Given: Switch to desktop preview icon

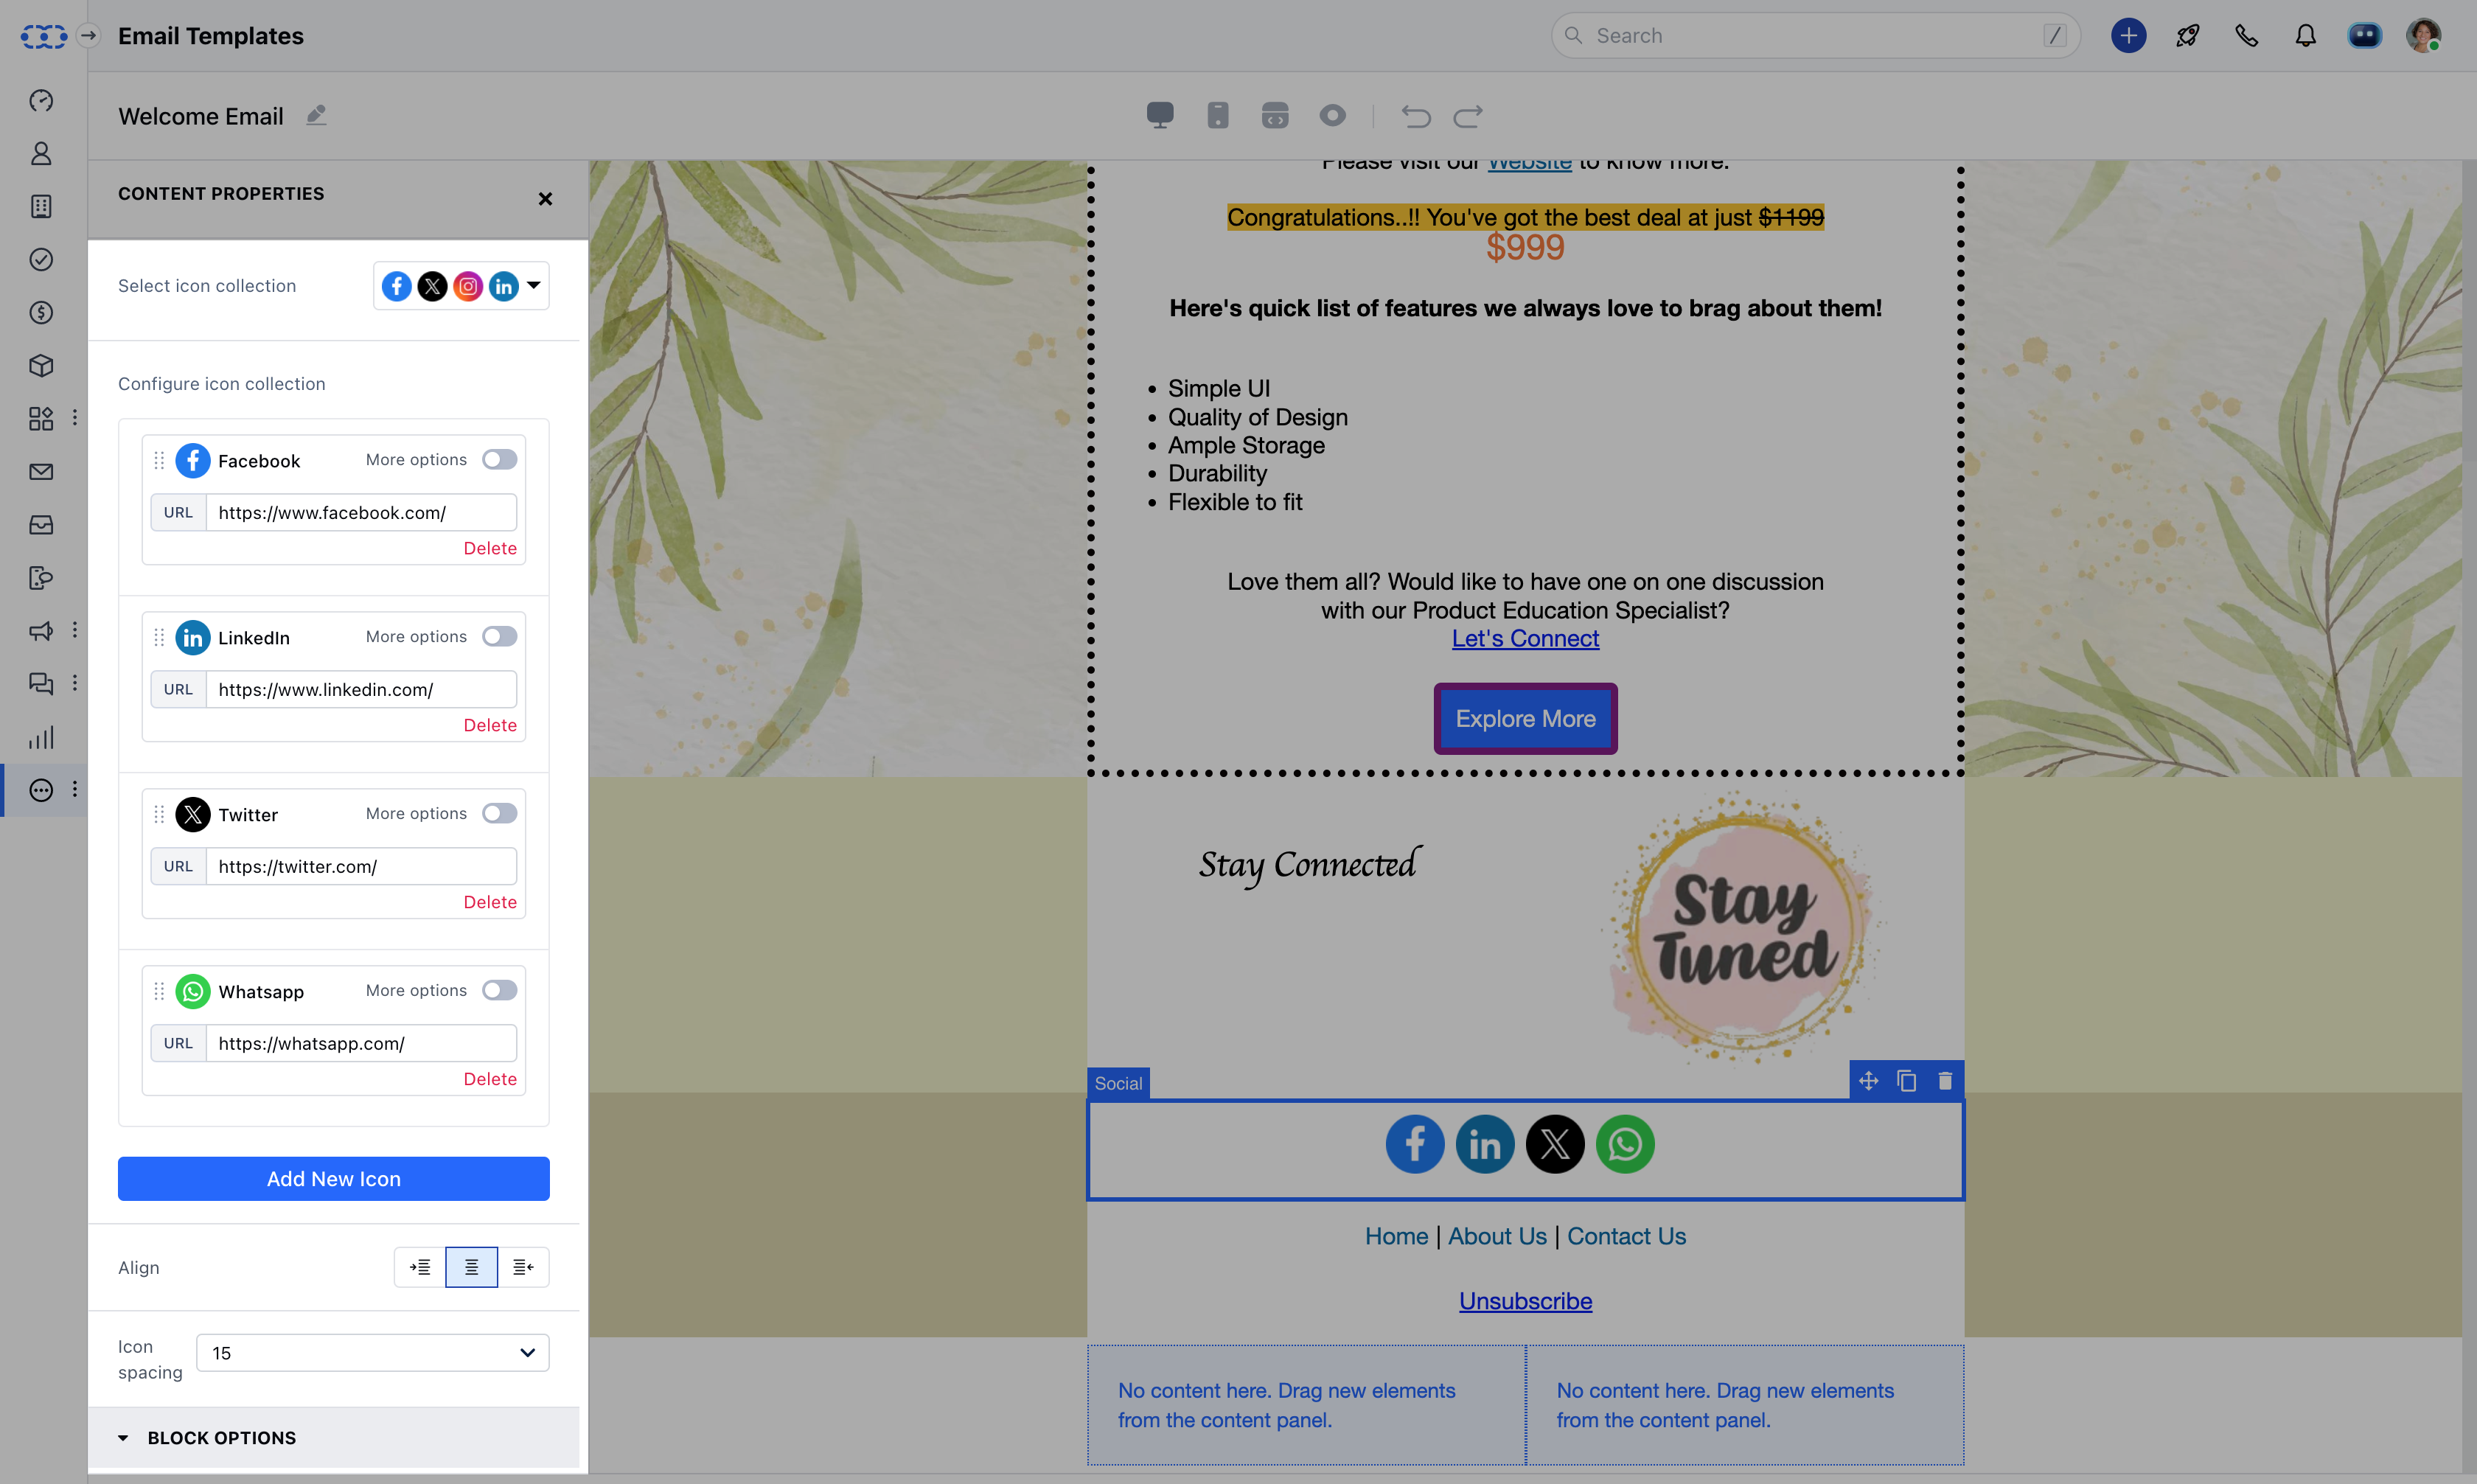Looking at the screenshot, I should [1160, 116].
